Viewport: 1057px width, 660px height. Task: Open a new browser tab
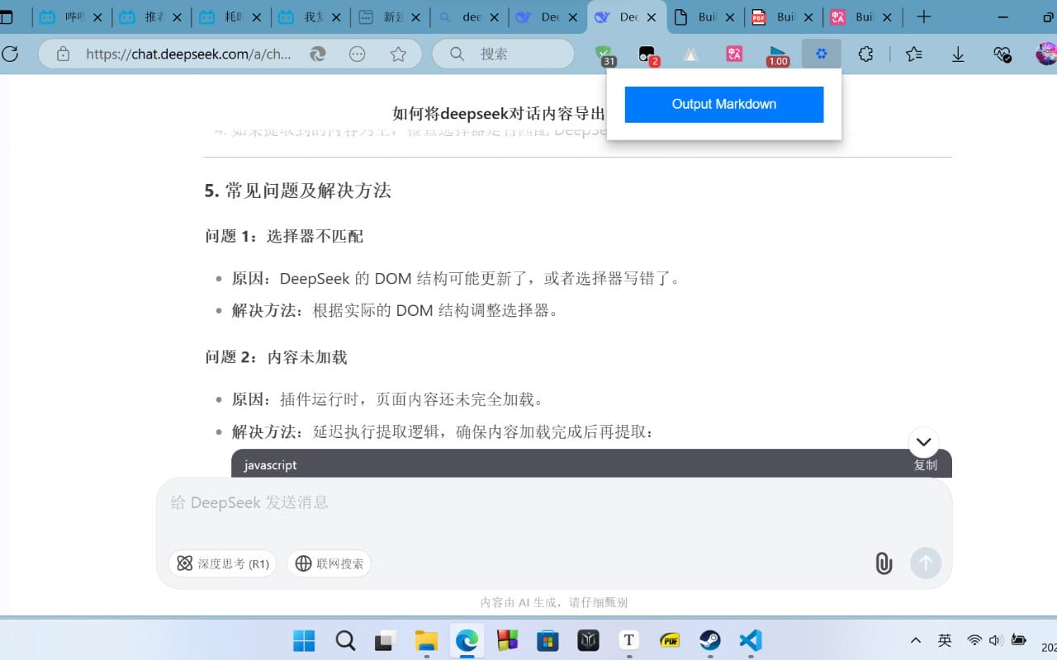(924, 16)
